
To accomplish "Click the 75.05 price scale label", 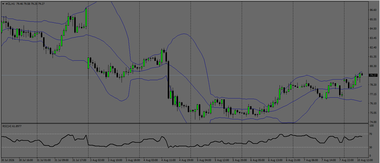I will (x=373, y=113).
